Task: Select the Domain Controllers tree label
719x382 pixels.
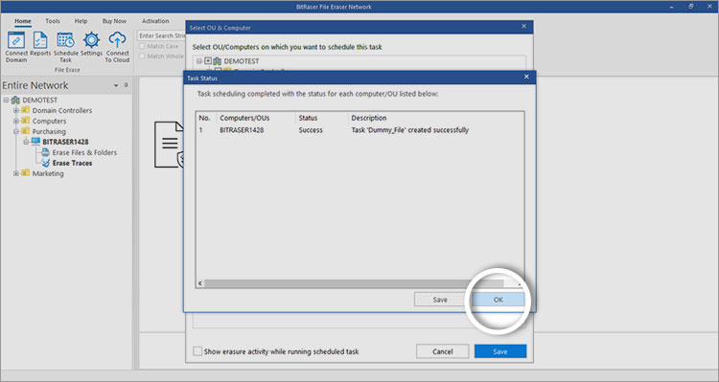Action: click(62, 110)
